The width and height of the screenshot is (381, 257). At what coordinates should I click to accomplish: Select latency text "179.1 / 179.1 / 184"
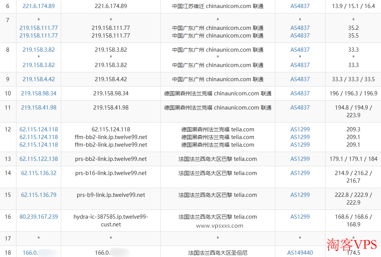(x=353, y=159)
